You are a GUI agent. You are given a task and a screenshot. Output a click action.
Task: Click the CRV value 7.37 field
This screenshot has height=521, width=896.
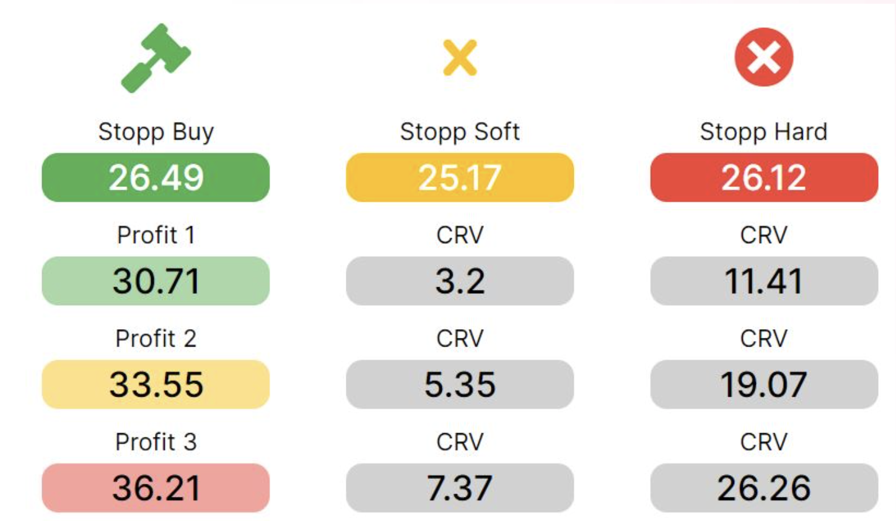pos(460,488)
